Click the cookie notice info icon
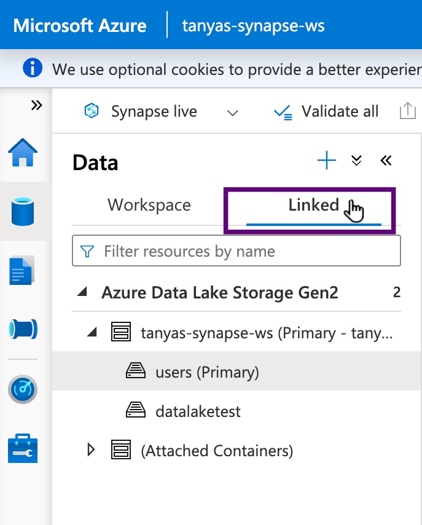 tap(33, 68)
